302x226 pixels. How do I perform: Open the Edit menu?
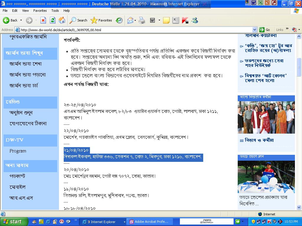click(x=15, y=11)
